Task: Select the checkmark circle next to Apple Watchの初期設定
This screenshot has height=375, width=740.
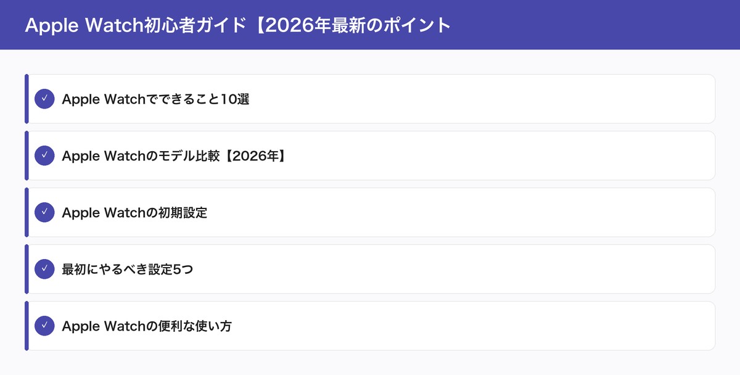Action: 44,212
